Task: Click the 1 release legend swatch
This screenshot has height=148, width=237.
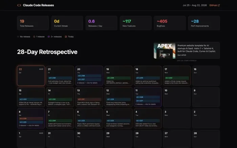Action: (34, 36)
